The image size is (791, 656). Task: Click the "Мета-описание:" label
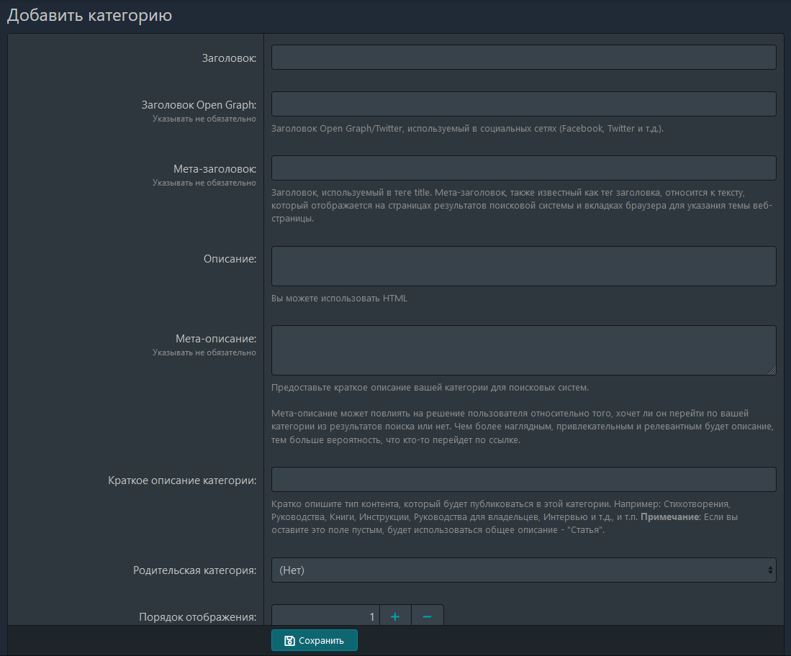pos(215,338)
